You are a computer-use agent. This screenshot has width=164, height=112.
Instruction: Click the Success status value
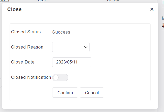[61, 32]
